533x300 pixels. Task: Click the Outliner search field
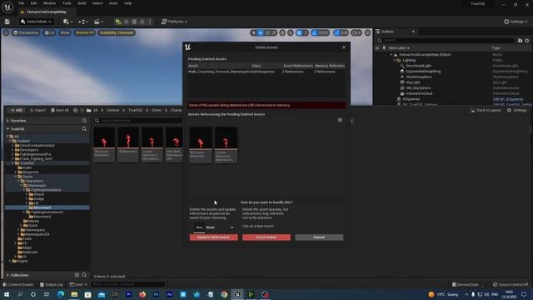pyautogui.click(x=446, y=41)
